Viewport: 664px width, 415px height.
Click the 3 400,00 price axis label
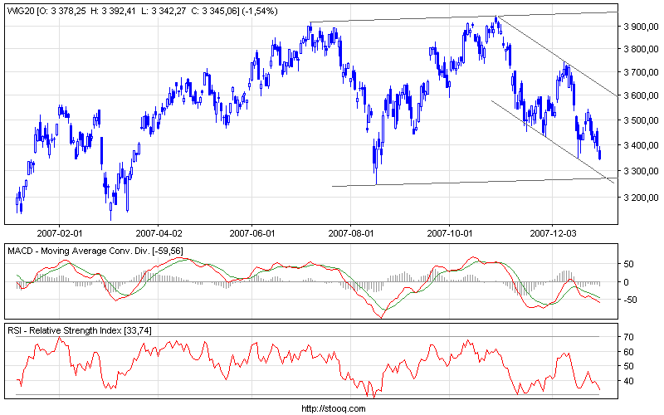641,145
